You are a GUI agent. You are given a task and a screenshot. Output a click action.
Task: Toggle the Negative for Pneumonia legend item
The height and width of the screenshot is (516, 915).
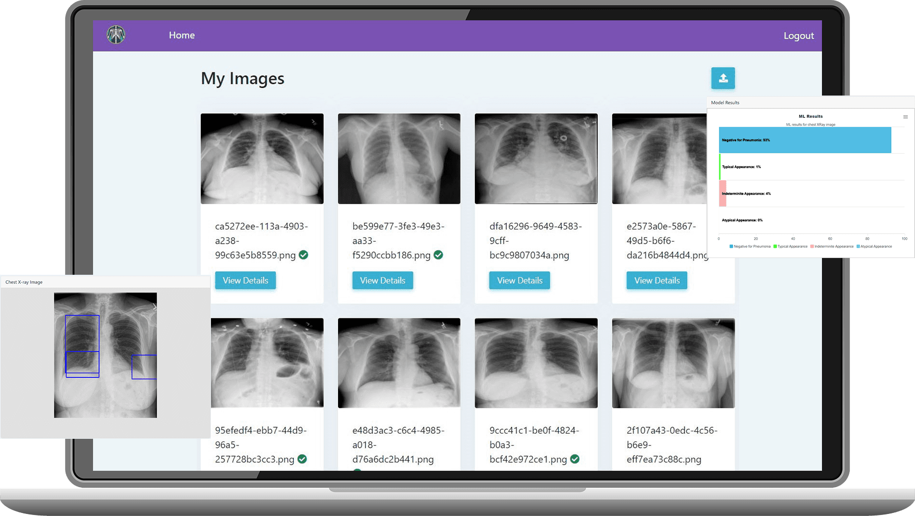(750, 246)
